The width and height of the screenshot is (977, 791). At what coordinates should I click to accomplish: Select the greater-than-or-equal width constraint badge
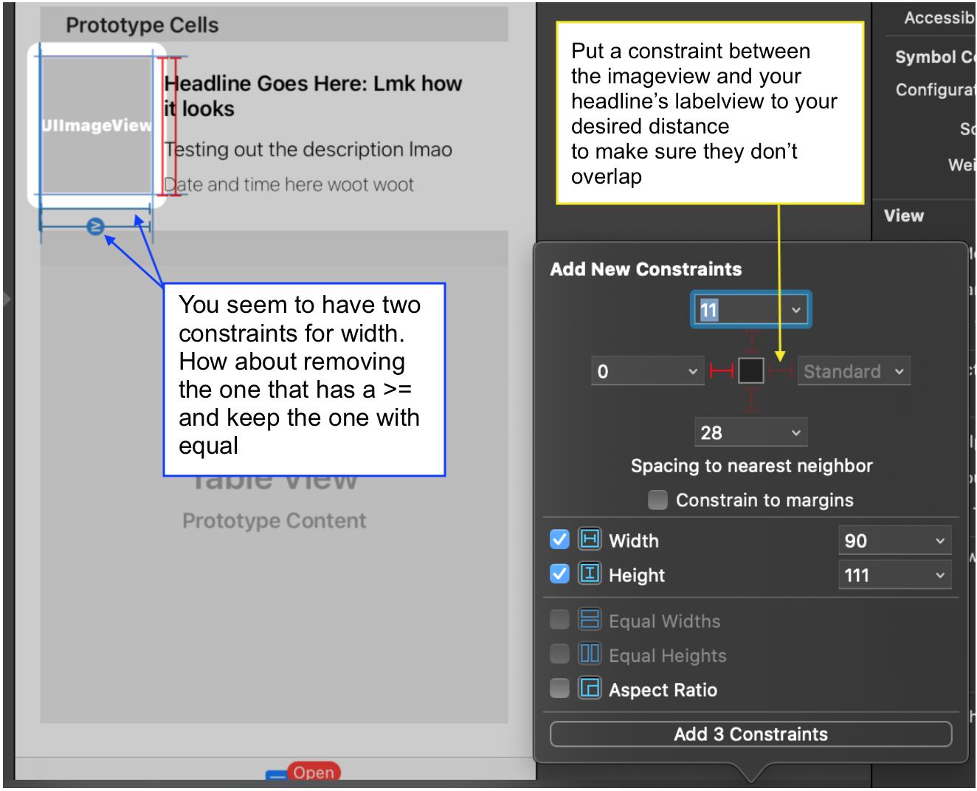click(95, 227)
